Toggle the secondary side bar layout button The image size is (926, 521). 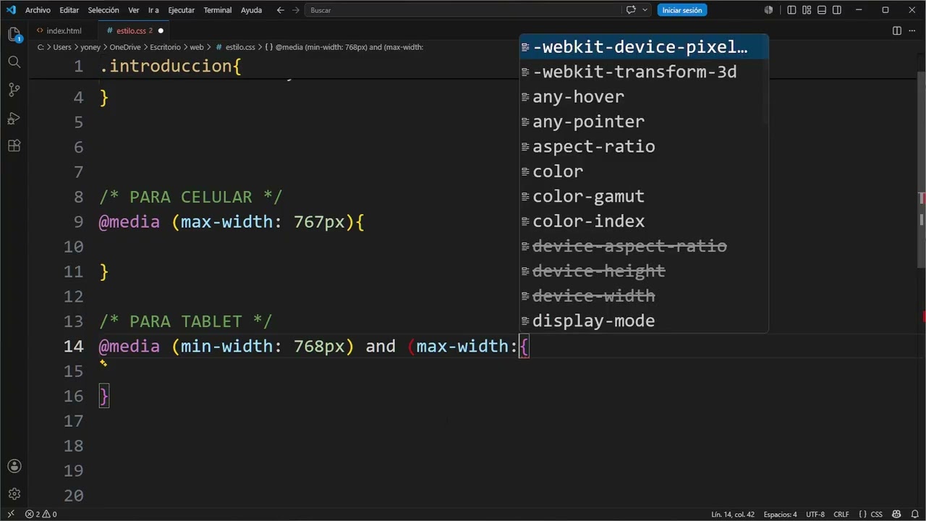837,10
